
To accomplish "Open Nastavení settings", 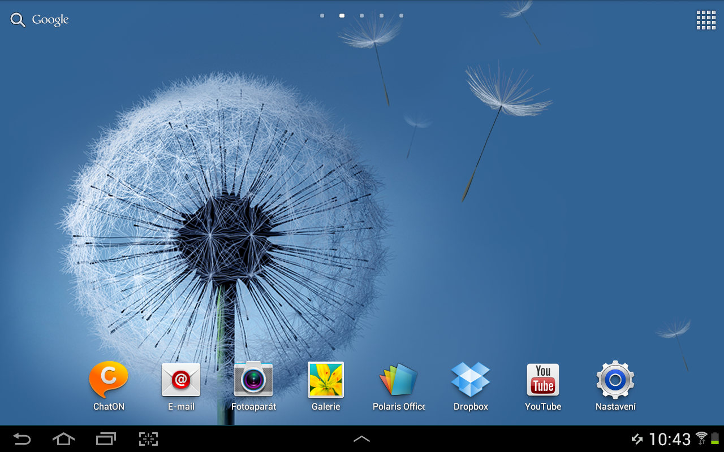I will pos(615,380).
